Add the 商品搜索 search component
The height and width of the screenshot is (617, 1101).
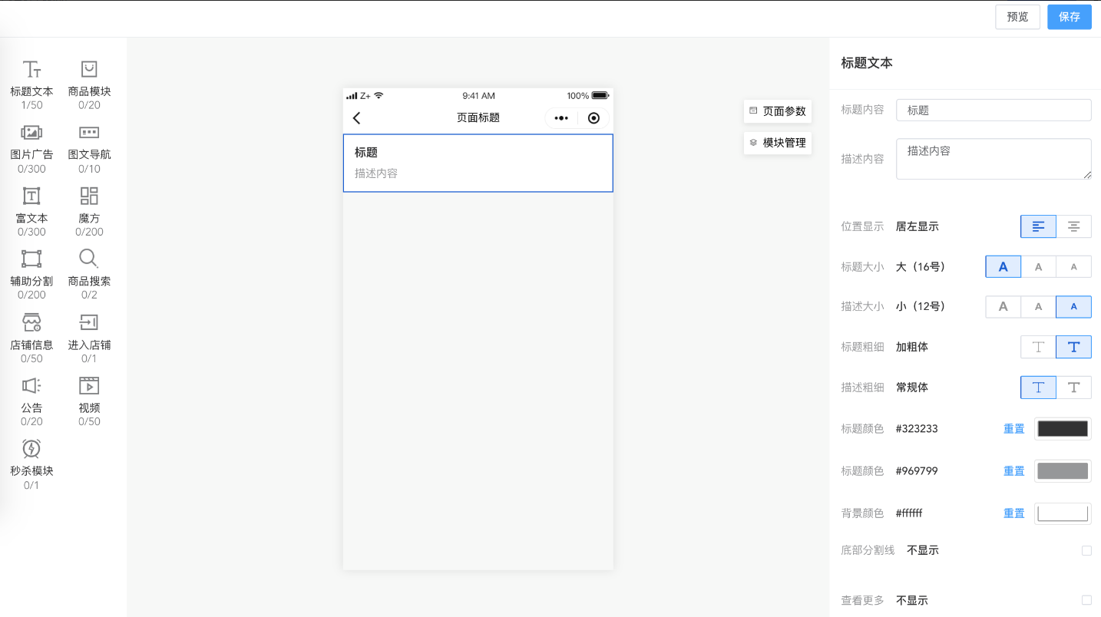click(89, 274)
